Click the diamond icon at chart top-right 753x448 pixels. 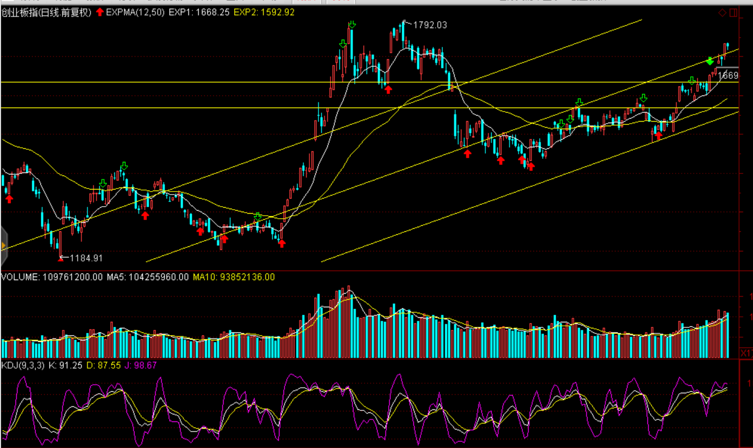point(722,13)
